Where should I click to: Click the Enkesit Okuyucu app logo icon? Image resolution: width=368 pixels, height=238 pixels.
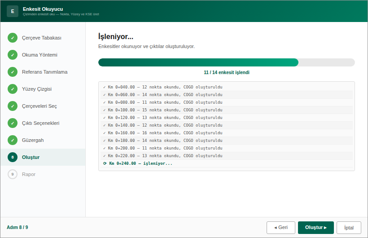click(x=13, y=11)
